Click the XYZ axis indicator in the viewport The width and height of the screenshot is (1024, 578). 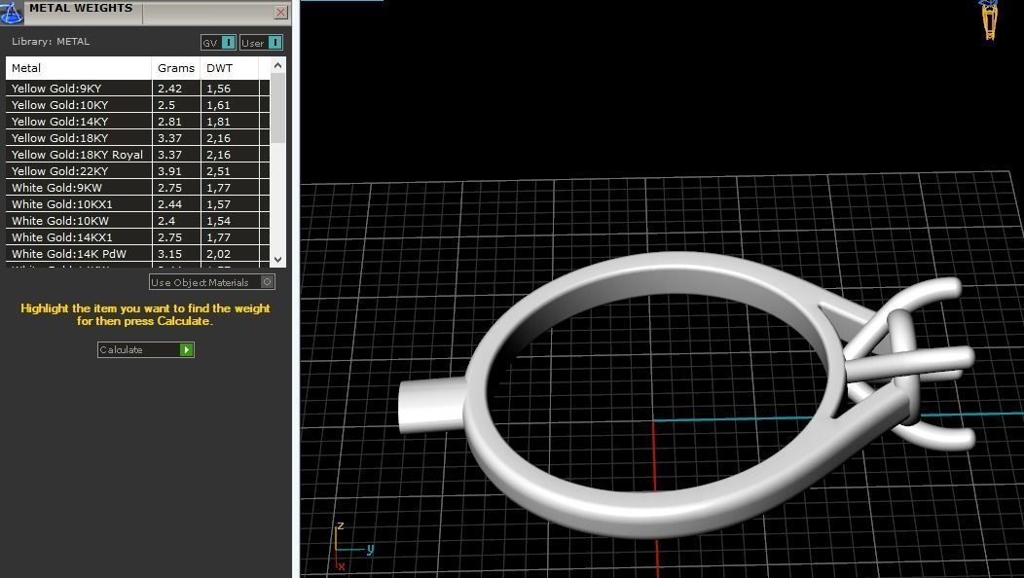(x=352, y=547)
